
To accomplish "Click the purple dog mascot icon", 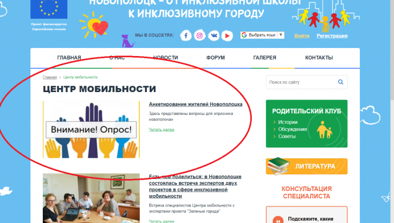I will [x=128, y=41].
